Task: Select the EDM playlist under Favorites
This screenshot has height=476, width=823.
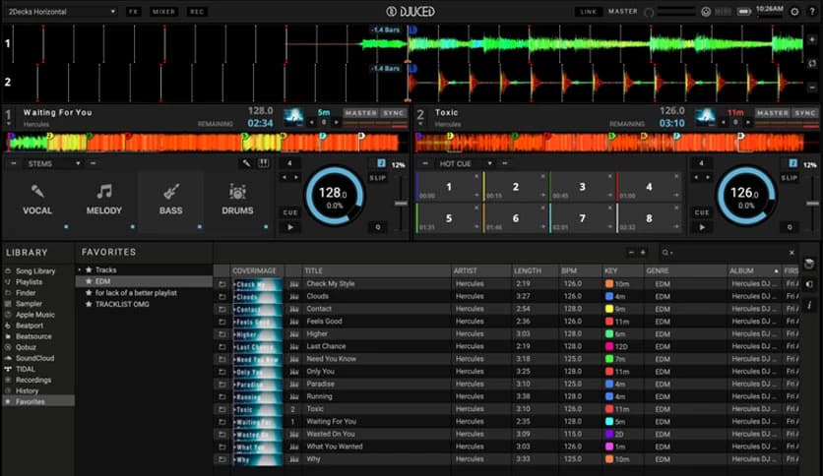Action: [x=105, y=281]
